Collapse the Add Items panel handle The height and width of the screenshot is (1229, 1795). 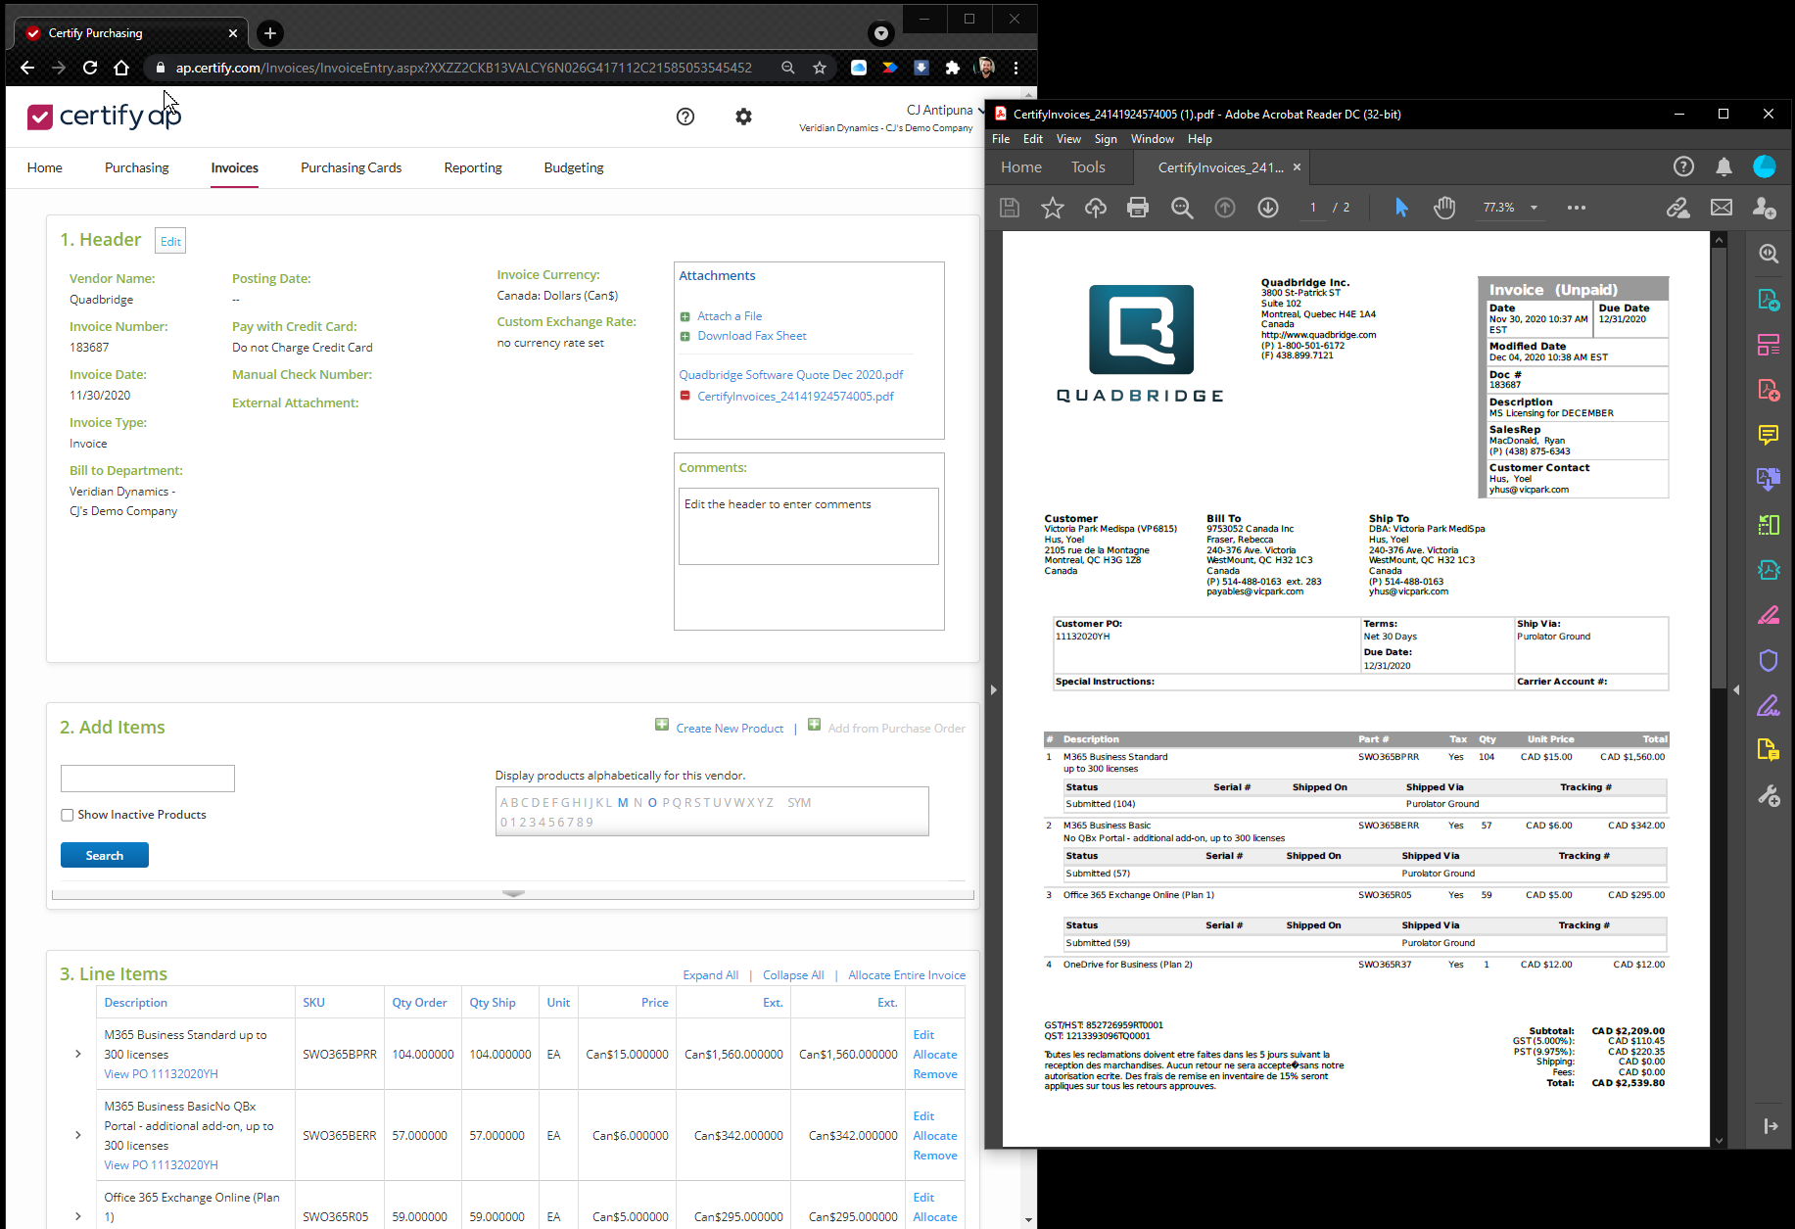click(513, 894)
